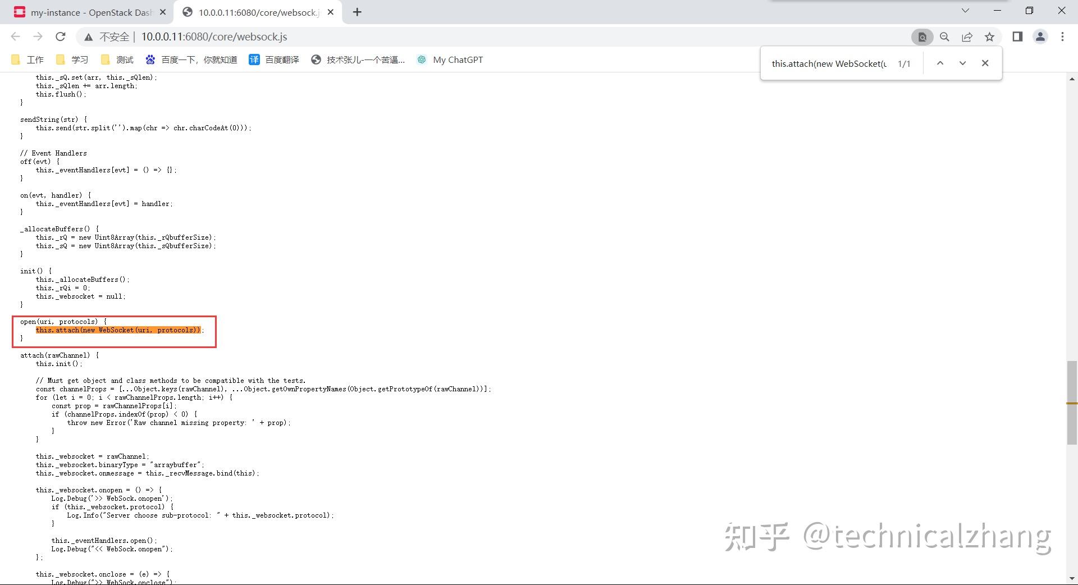Open the Chrome three-dot menu

point(1062,36)
